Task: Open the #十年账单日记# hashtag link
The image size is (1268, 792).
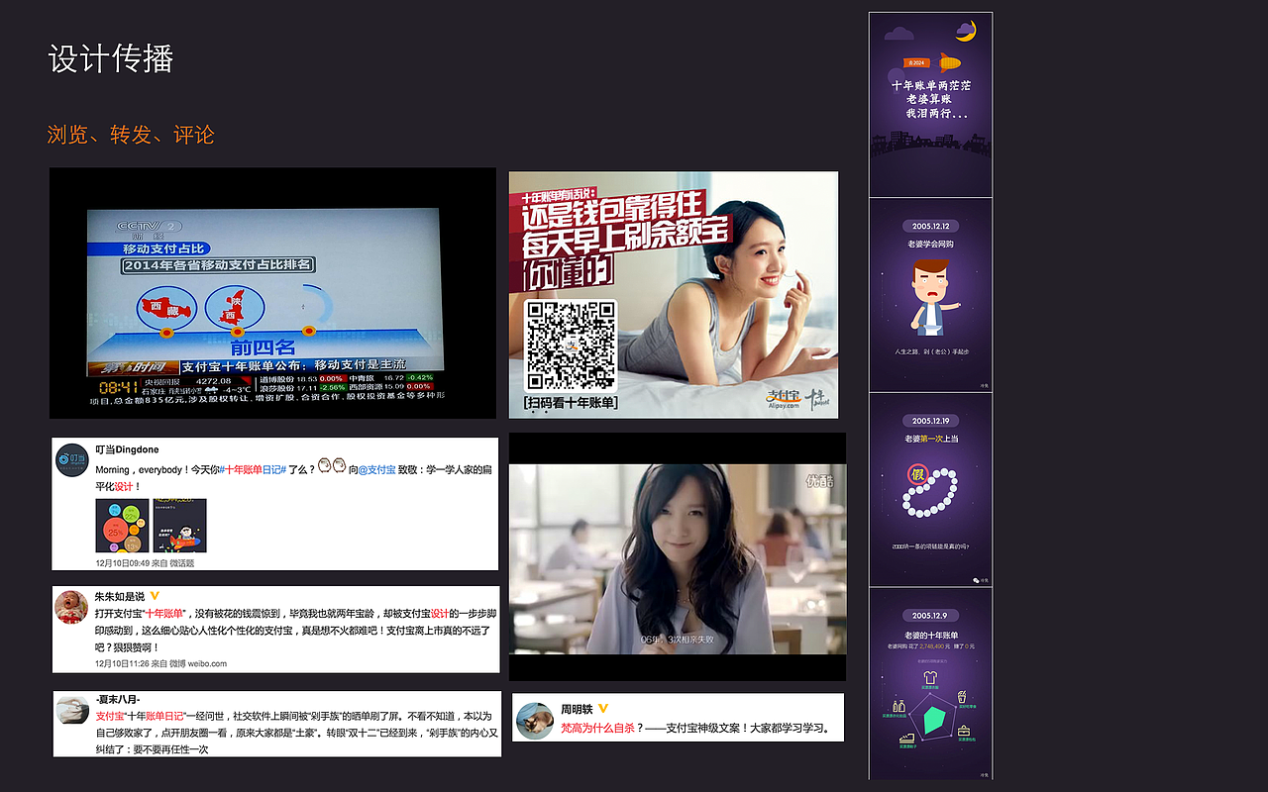Action: click(x=252, y=469)
